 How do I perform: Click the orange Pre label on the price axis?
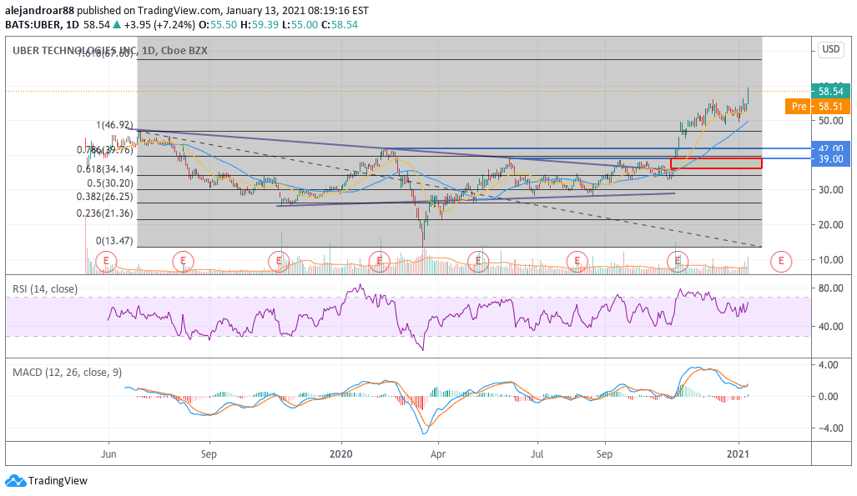click(799, 106)
